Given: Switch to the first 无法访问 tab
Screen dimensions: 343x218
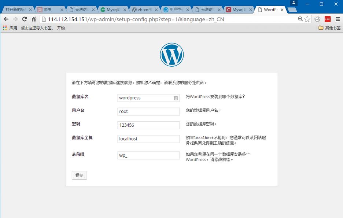Looking at the screenshot, I should point(80,10).
